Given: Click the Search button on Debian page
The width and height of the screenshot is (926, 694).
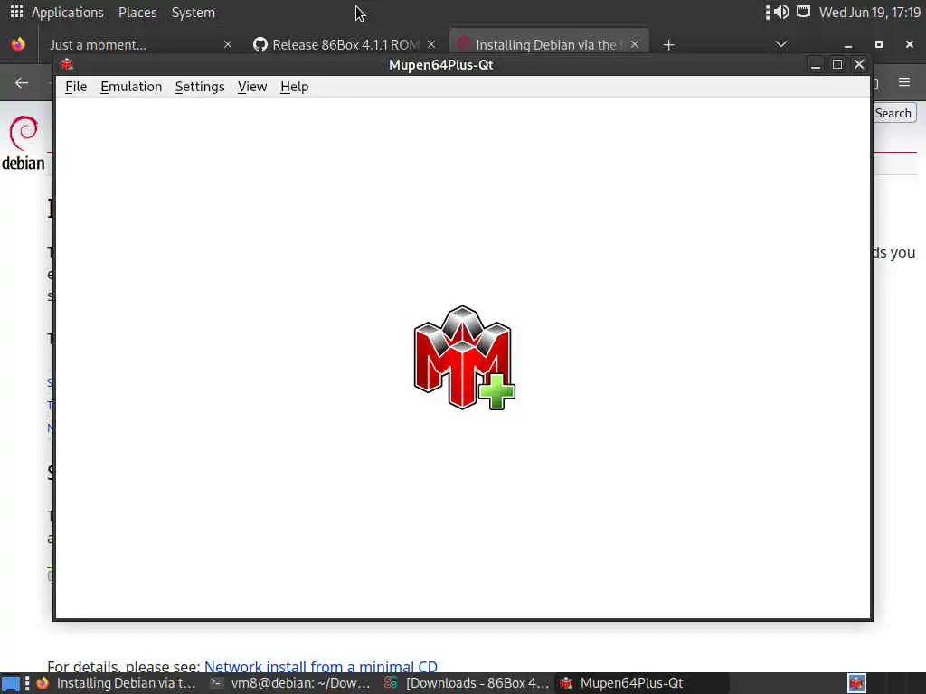Looking at the screenshot, I should tap(893, 113).
